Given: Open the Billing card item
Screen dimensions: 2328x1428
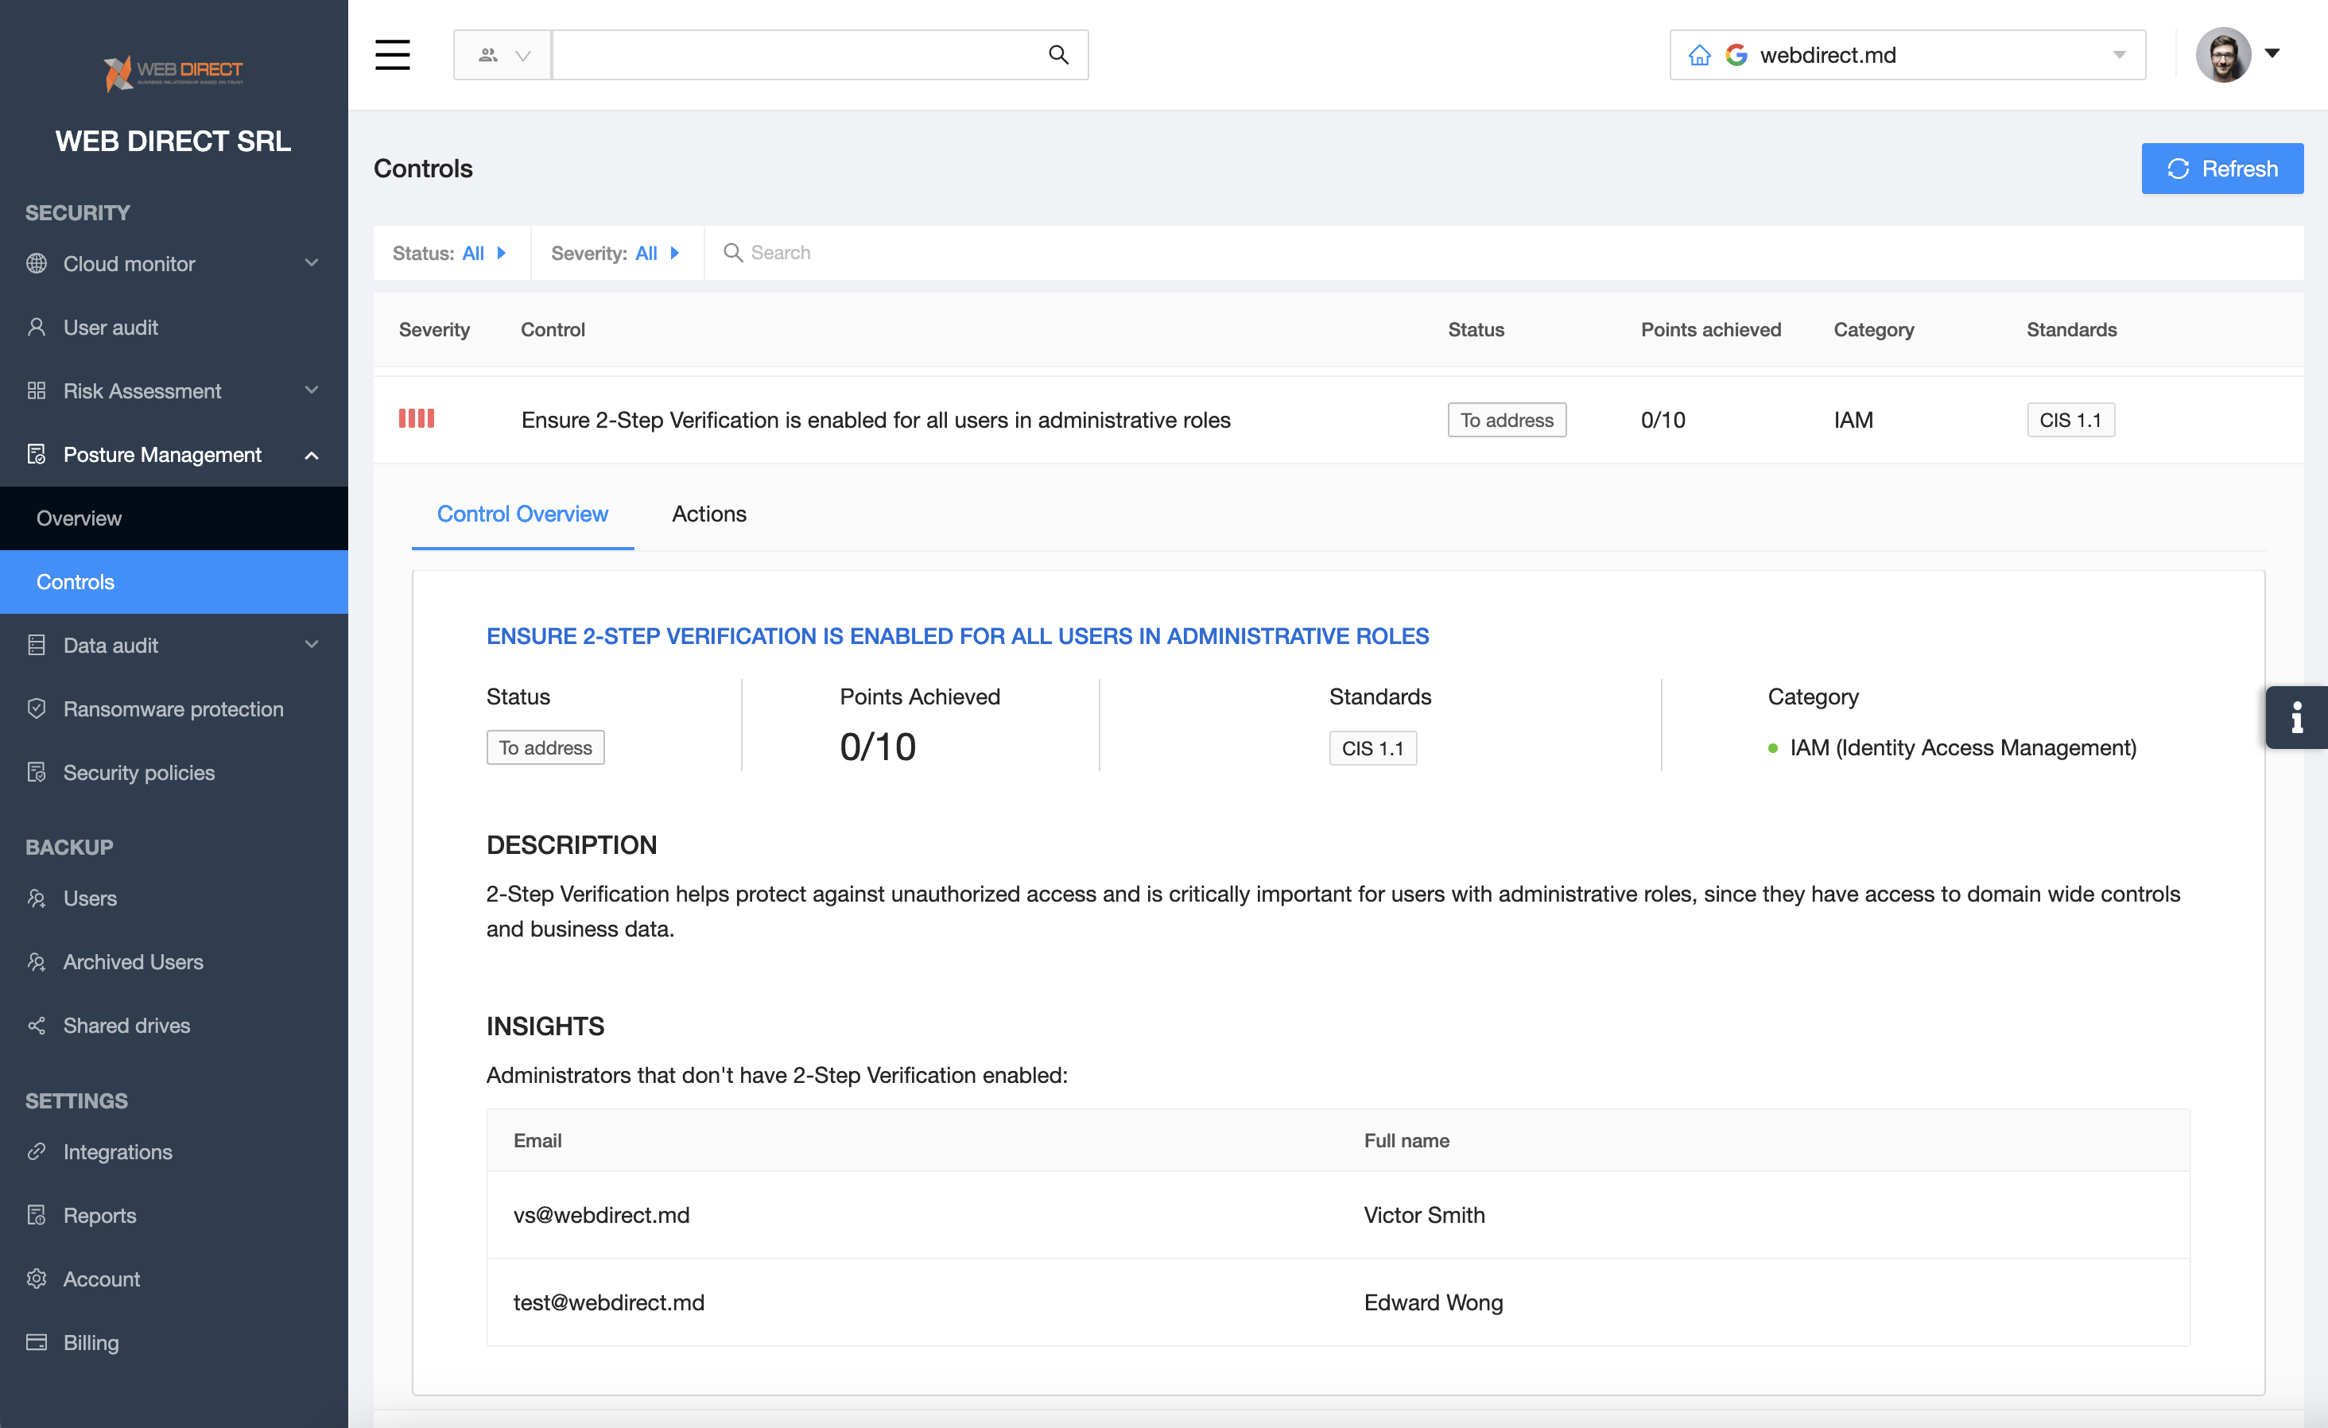Looking at the screenshot, I should [91, 1342].
